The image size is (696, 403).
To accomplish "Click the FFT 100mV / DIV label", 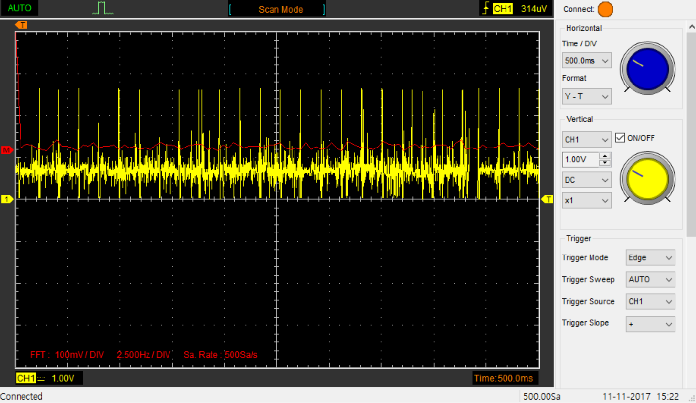I will pos(67,355).
